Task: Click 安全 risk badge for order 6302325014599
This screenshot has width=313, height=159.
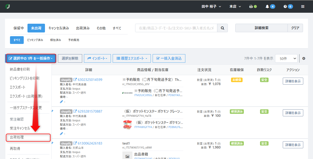Action: pos(264,80)
